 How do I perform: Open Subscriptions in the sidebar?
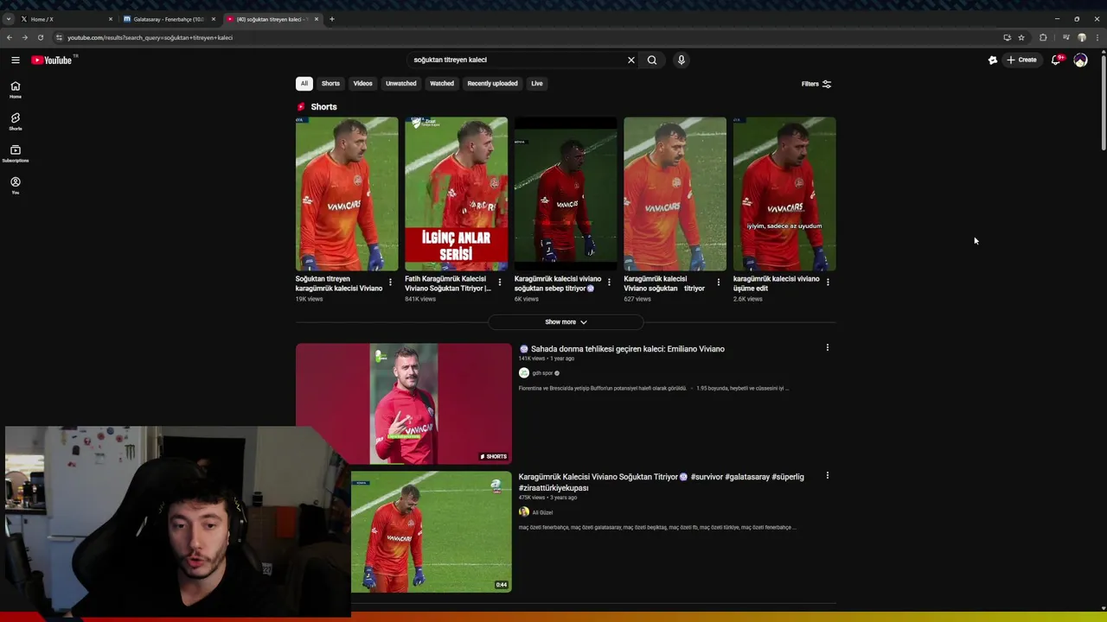click(16, 154)
